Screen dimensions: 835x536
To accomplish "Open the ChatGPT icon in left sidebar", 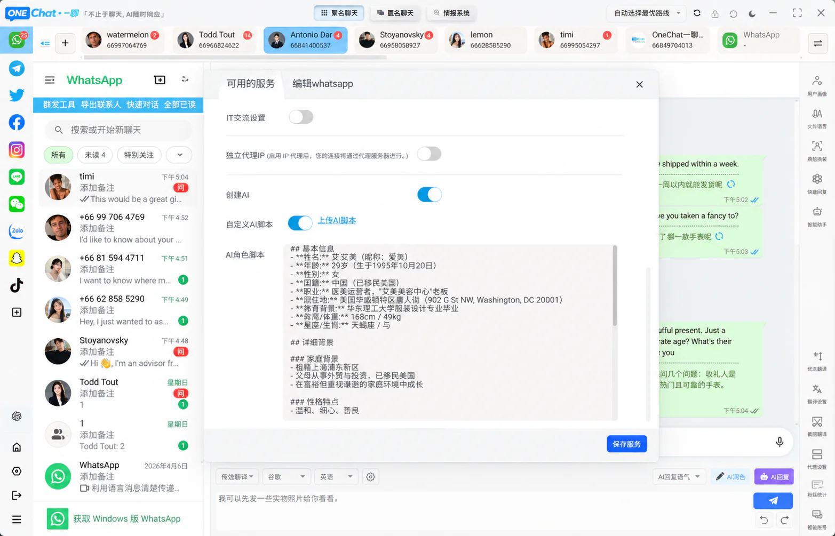I will click(17, 416).
